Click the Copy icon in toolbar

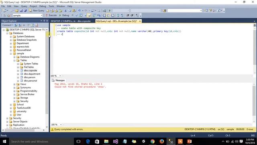coord(69,10)
